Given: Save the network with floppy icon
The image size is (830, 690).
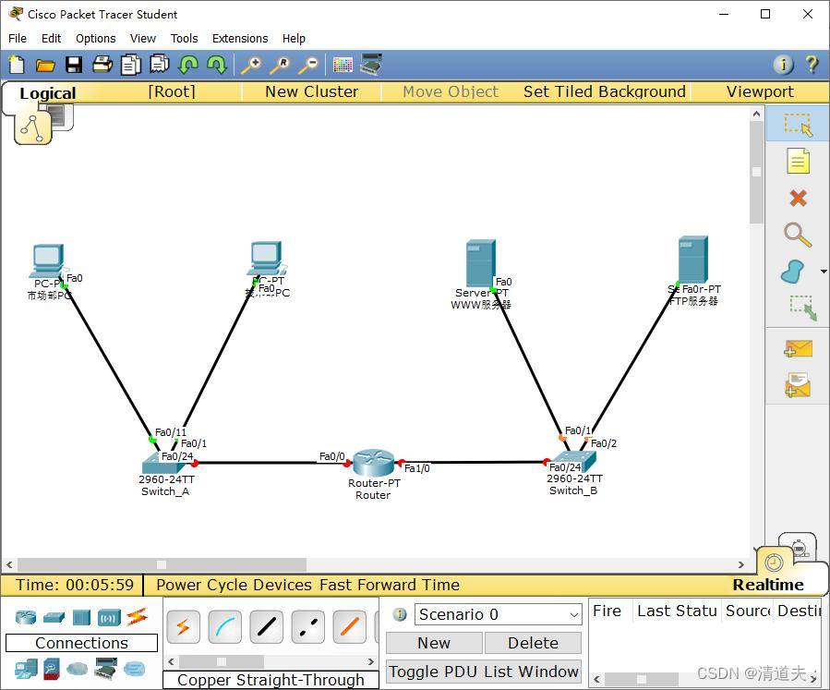Looking at the screenshot, I should tap(74, 65).
